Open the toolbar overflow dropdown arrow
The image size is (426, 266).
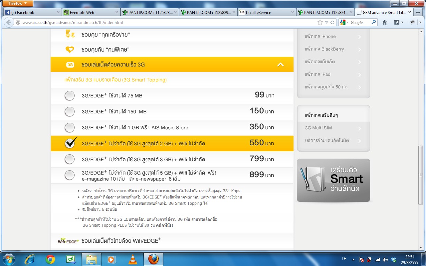point(421,22)
